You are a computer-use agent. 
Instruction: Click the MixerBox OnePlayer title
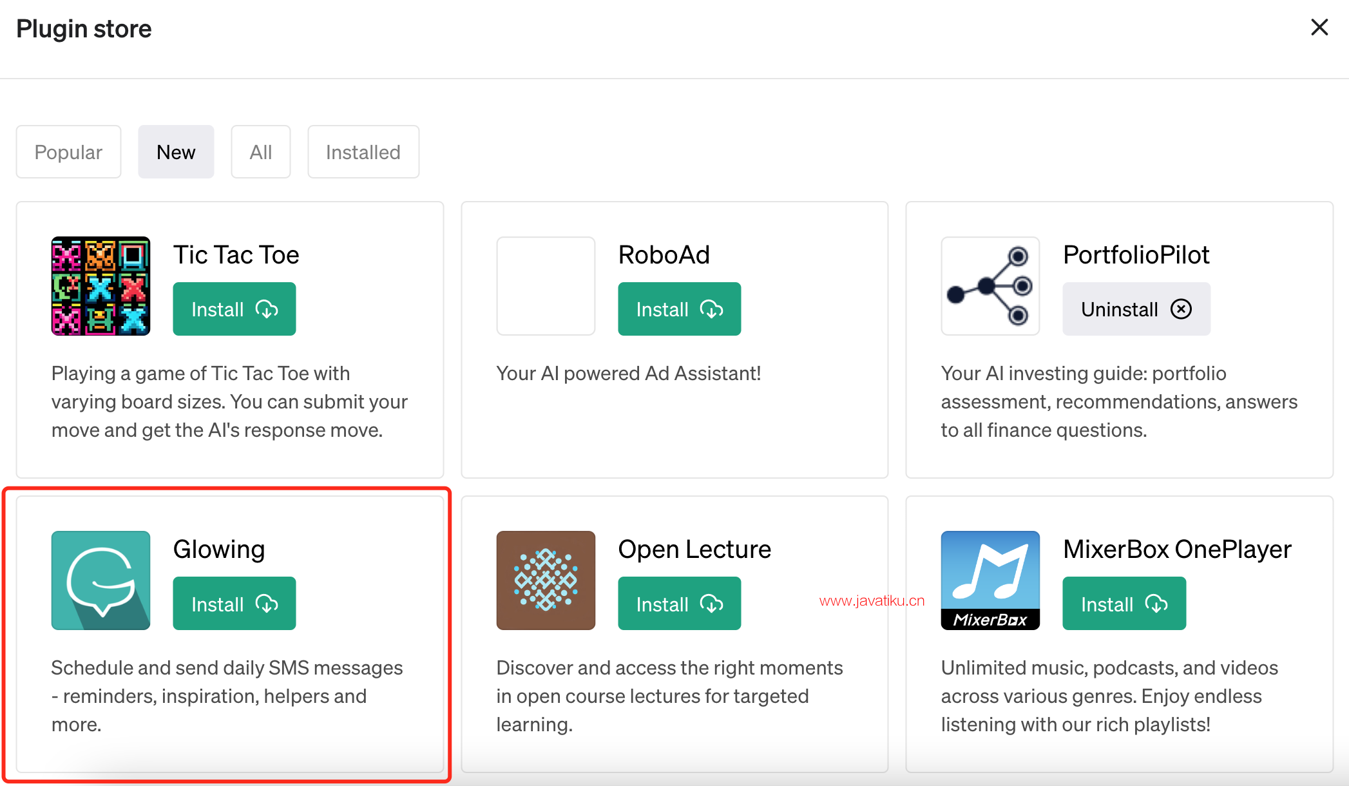point(1178,550)
